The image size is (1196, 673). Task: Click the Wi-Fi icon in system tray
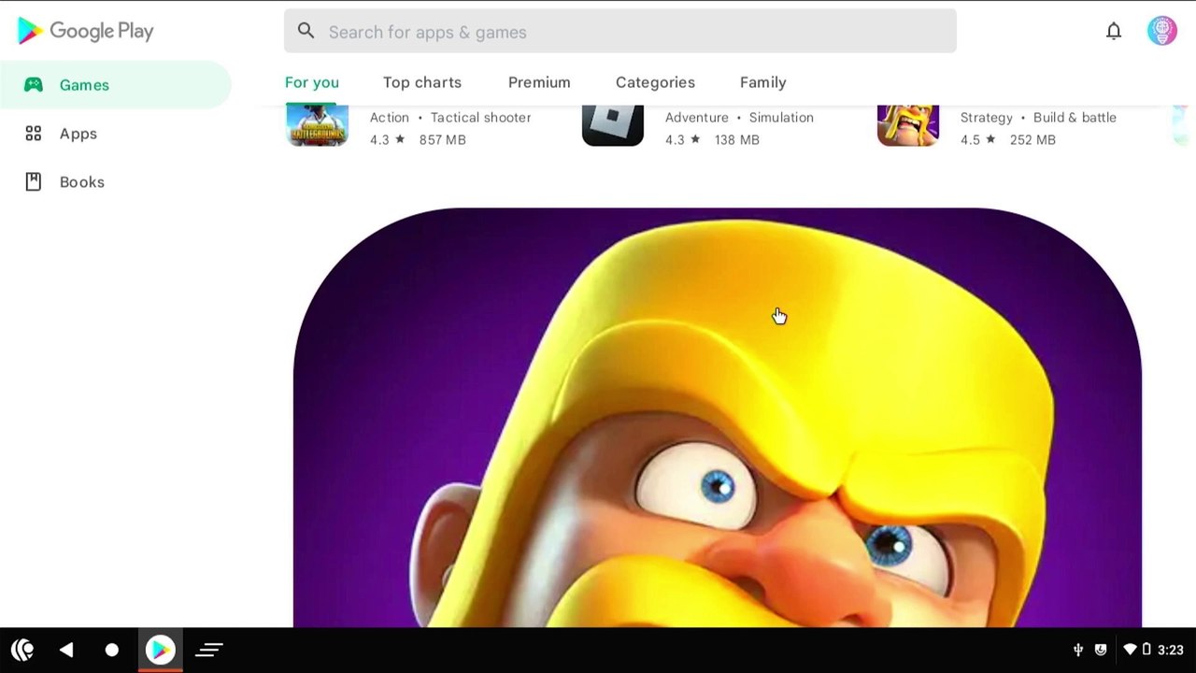coord(1130,650)
